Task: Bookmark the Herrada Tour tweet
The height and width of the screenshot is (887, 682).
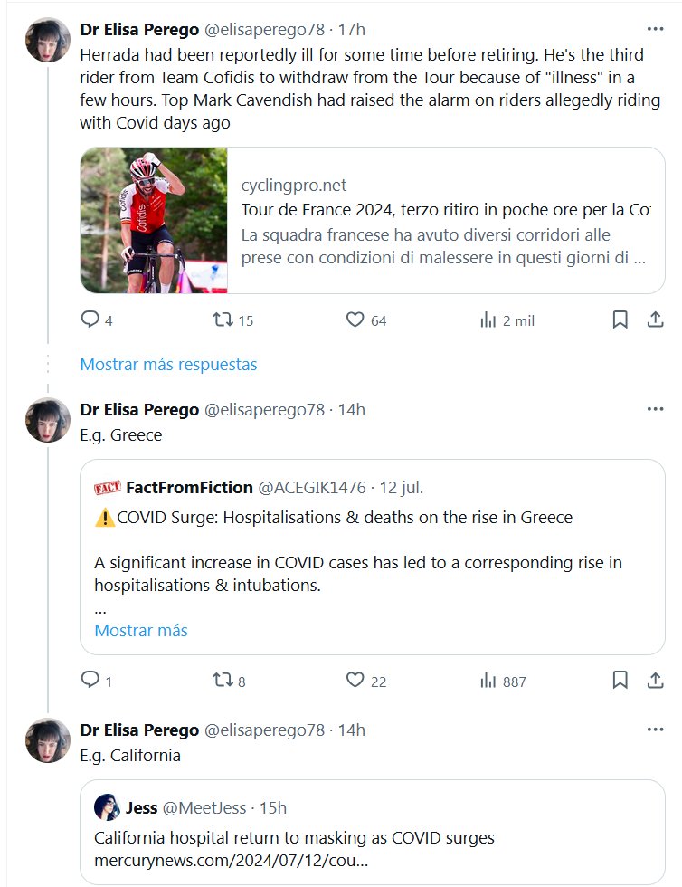Action: click(620, 320)
